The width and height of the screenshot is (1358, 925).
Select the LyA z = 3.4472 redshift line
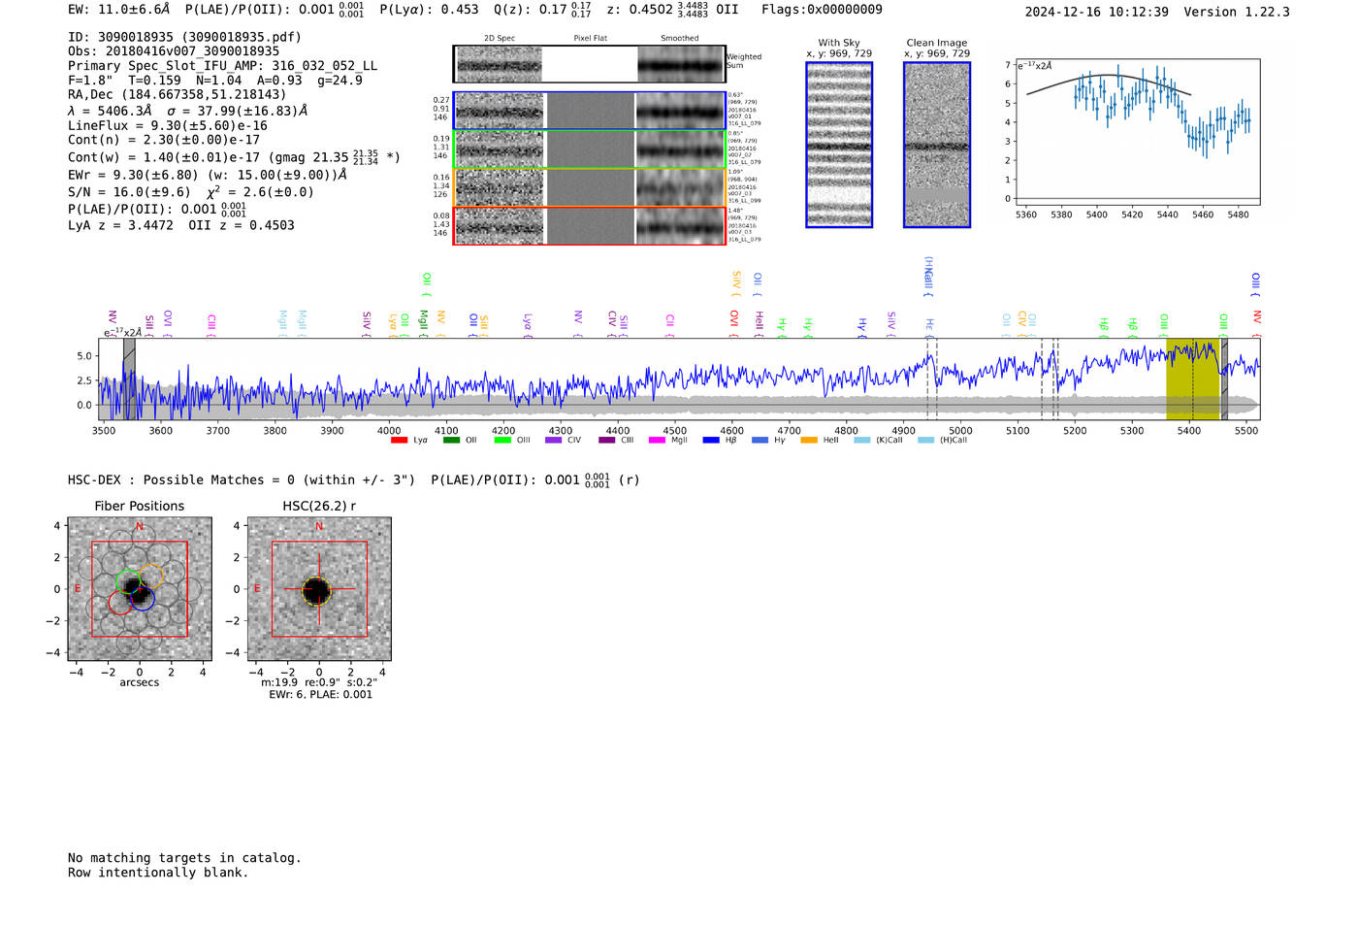coord(181,225)
